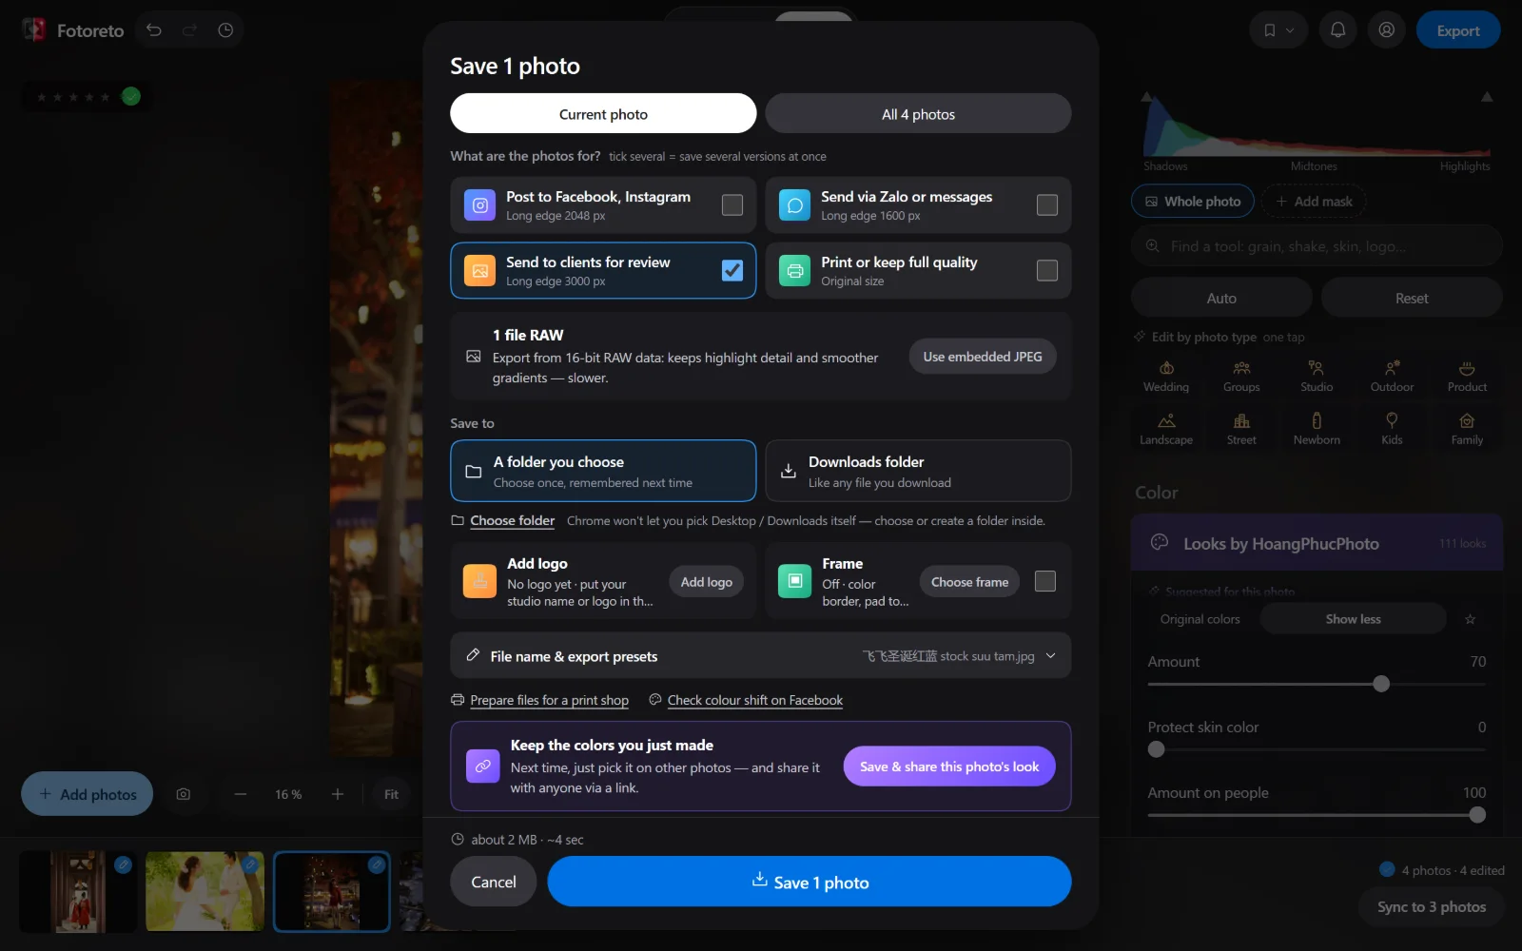Tick the Post to Facebook, Instagram checkbox

(x=732, y=205)
